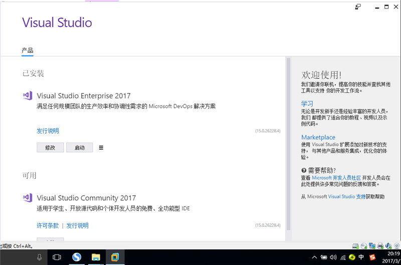The height and width of the screenshot is (265, 401).
Task: Open the 发行说明 link under Community 2017
Action: (78, 225)
